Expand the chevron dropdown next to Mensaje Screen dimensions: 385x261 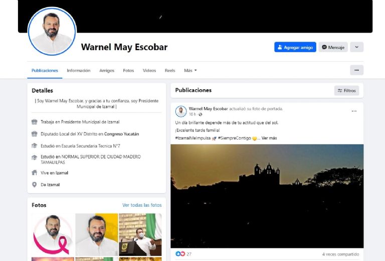[x=356, y=47]
